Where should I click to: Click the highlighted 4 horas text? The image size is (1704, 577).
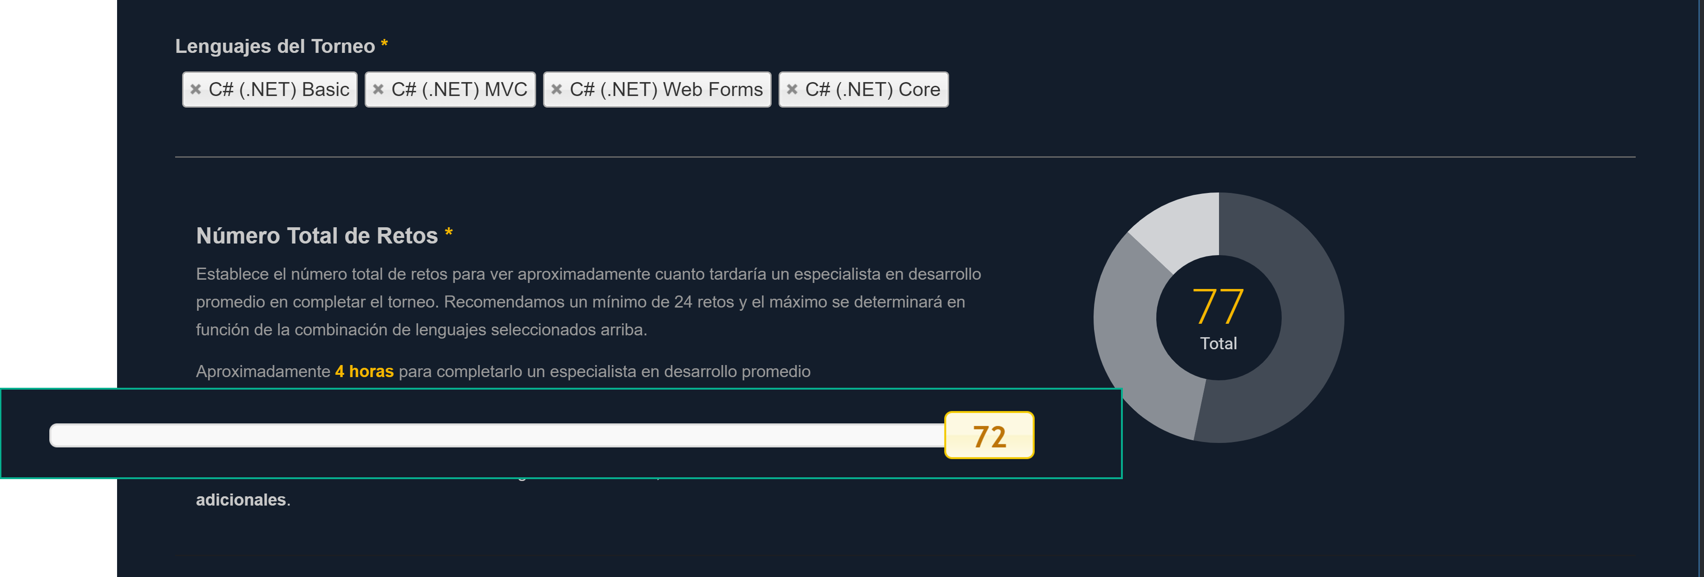tap(364, 372)
